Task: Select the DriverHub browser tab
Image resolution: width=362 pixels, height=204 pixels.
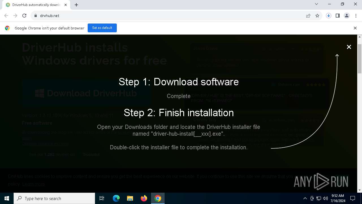Action: [36, 5]
